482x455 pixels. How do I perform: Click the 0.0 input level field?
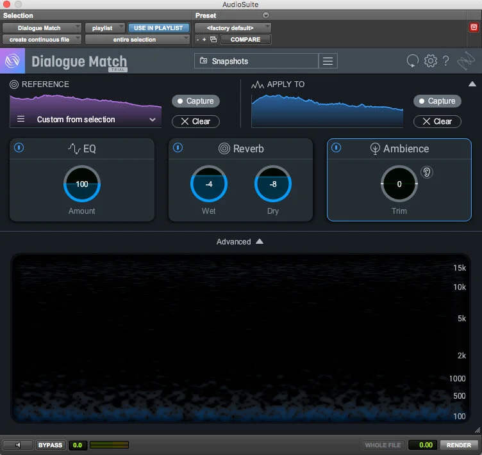click(78, 445)
